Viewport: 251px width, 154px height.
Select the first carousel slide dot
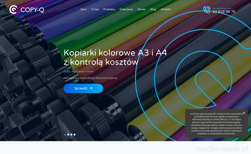65,135
